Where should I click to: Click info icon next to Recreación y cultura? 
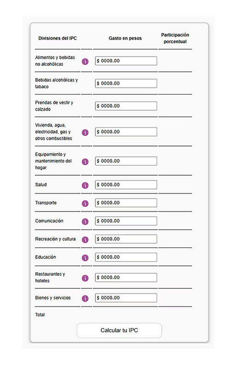pyautogui.click(x=85, y=240)
